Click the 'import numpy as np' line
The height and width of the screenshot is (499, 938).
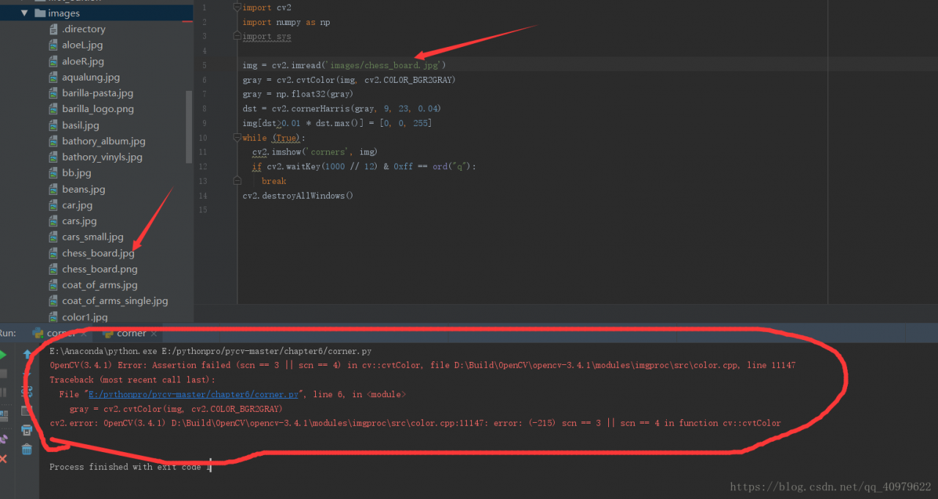[287, 22]
